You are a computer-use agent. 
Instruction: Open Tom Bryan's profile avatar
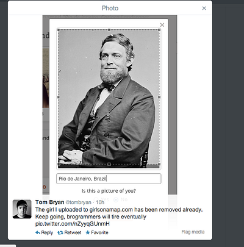(22, 209)
